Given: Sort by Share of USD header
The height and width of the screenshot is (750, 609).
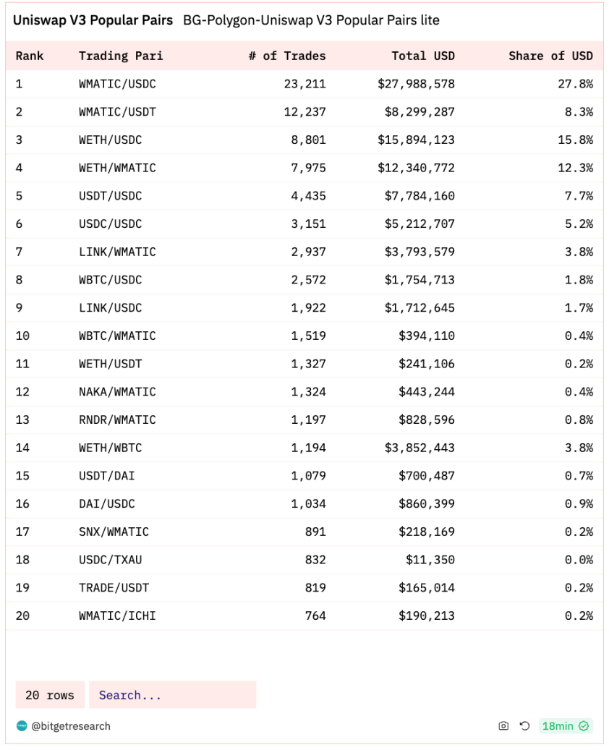Looking at the screenshot, I should coord(550,56).
